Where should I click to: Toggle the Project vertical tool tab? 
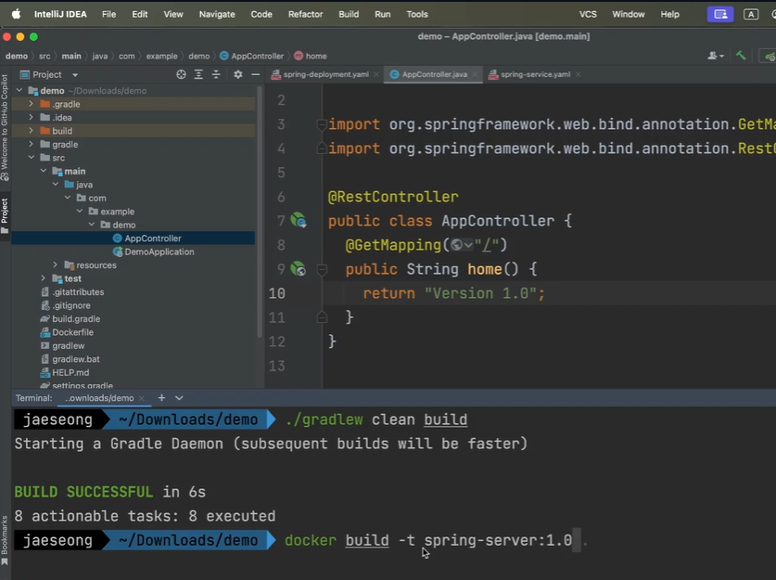tap(5, 216)
